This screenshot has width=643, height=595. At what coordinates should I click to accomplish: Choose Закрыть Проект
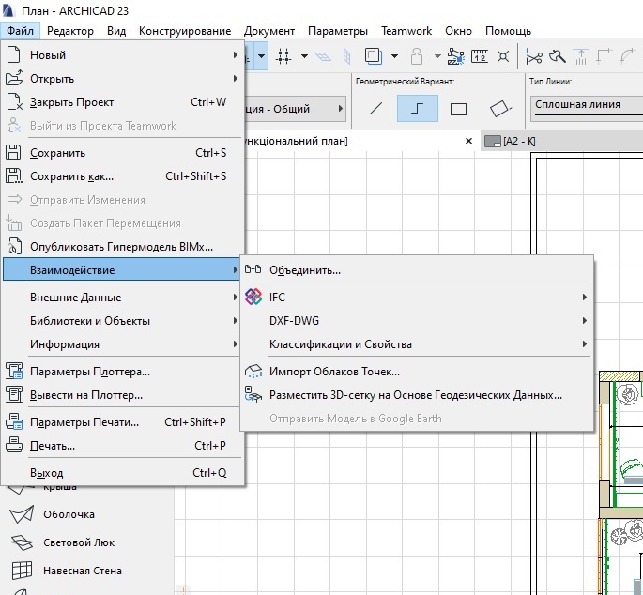(122, 102)
